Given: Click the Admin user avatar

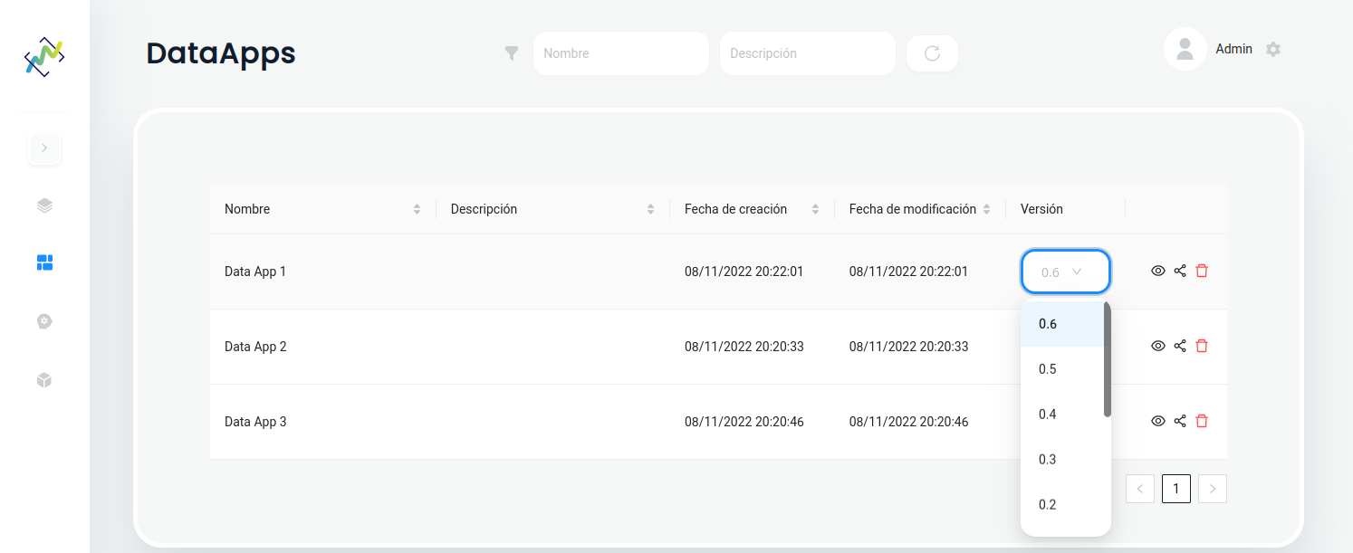Looking at the screenshot, I should tap(1185, 49).
